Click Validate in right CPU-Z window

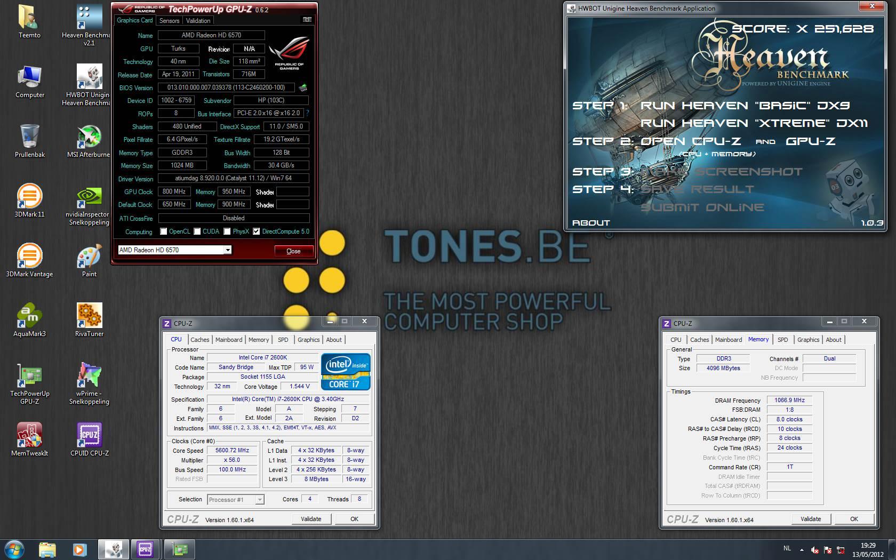click(811, 519)
